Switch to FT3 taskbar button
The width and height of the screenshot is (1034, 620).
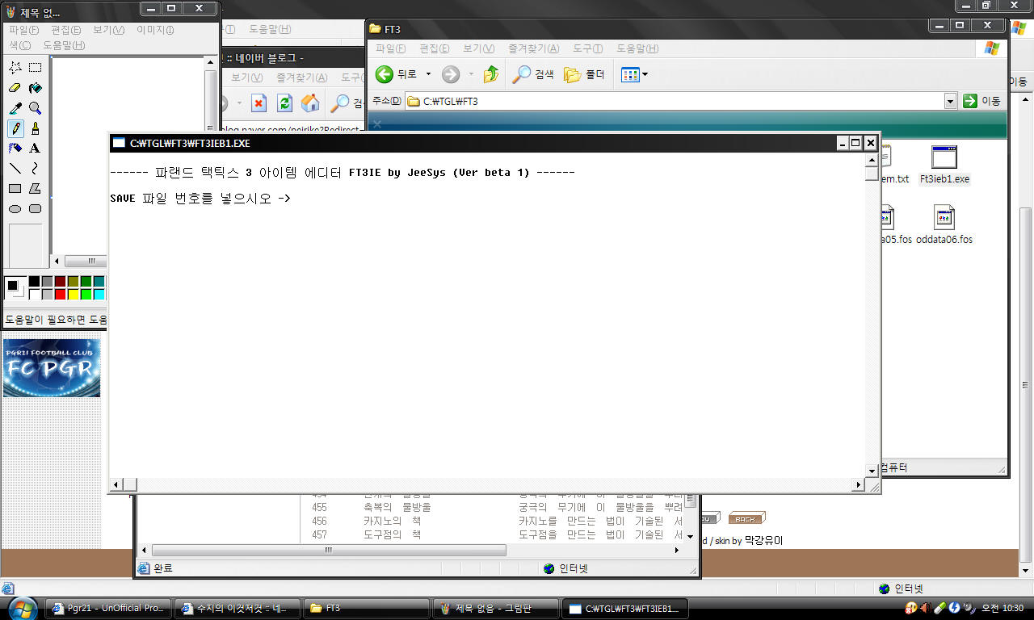coord(367,608)
